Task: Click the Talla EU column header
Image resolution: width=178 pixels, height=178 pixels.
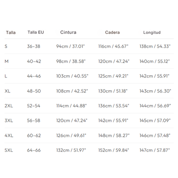Action: (x=36, y=32)
